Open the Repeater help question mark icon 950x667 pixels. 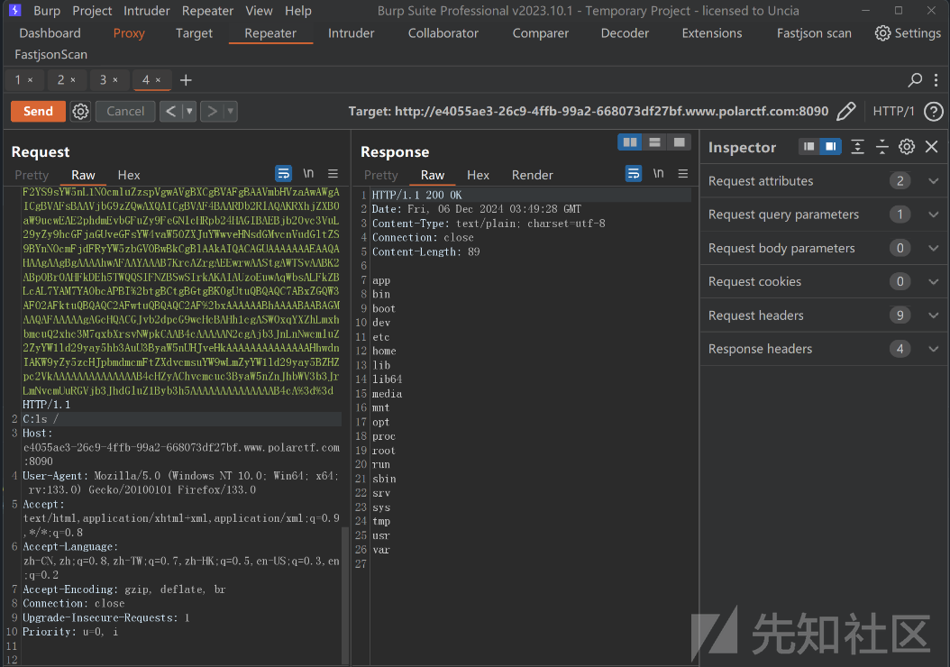coord(933,112)
